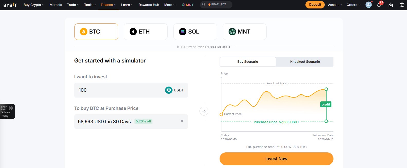Viewport: 407px width, 168px height.
Task: Open the Finance menu
Action: point(108,5)
